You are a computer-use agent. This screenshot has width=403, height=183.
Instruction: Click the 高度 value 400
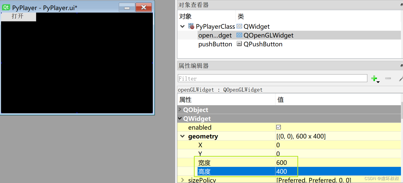(x=282, y=171)
